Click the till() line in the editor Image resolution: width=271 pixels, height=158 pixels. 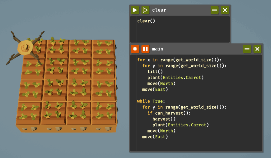pos(155,71)
